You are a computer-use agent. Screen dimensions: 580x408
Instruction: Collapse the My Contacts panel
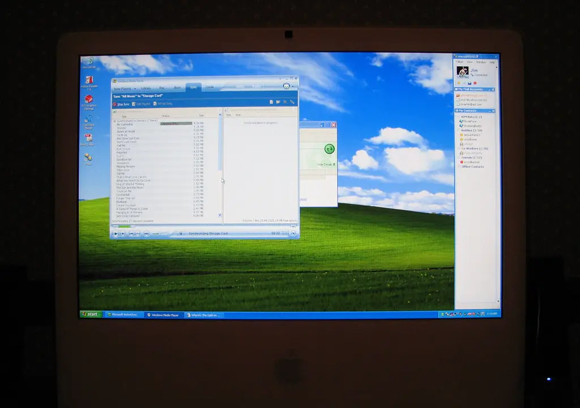click(x=489, y=110)
